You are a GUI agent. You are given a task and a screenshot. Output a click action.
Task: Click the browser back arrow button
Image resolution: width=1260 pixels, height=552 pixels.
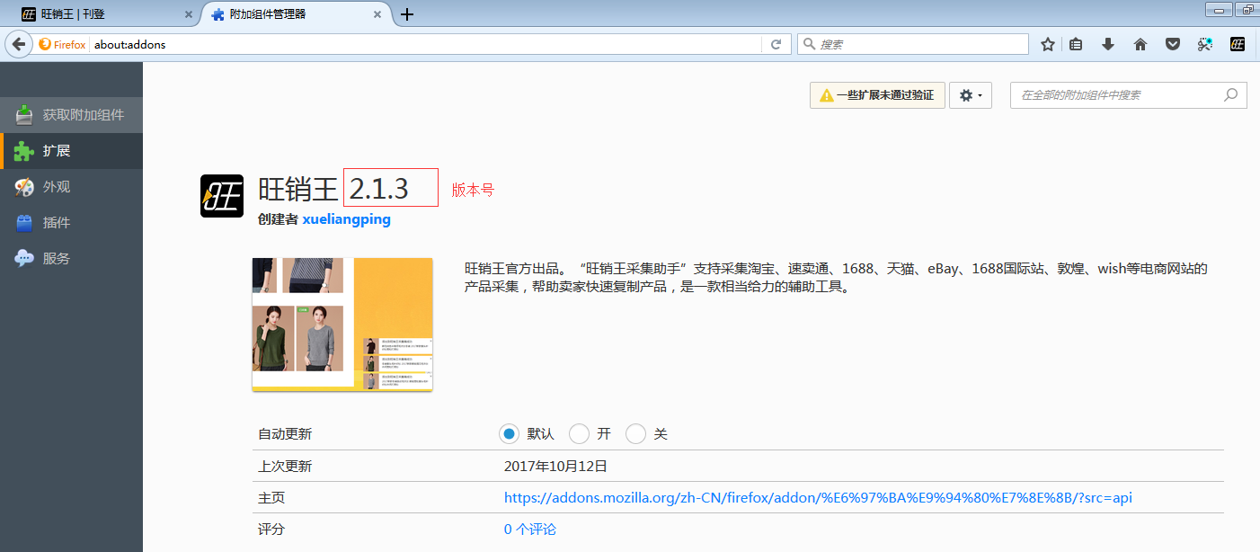(18, 44)
